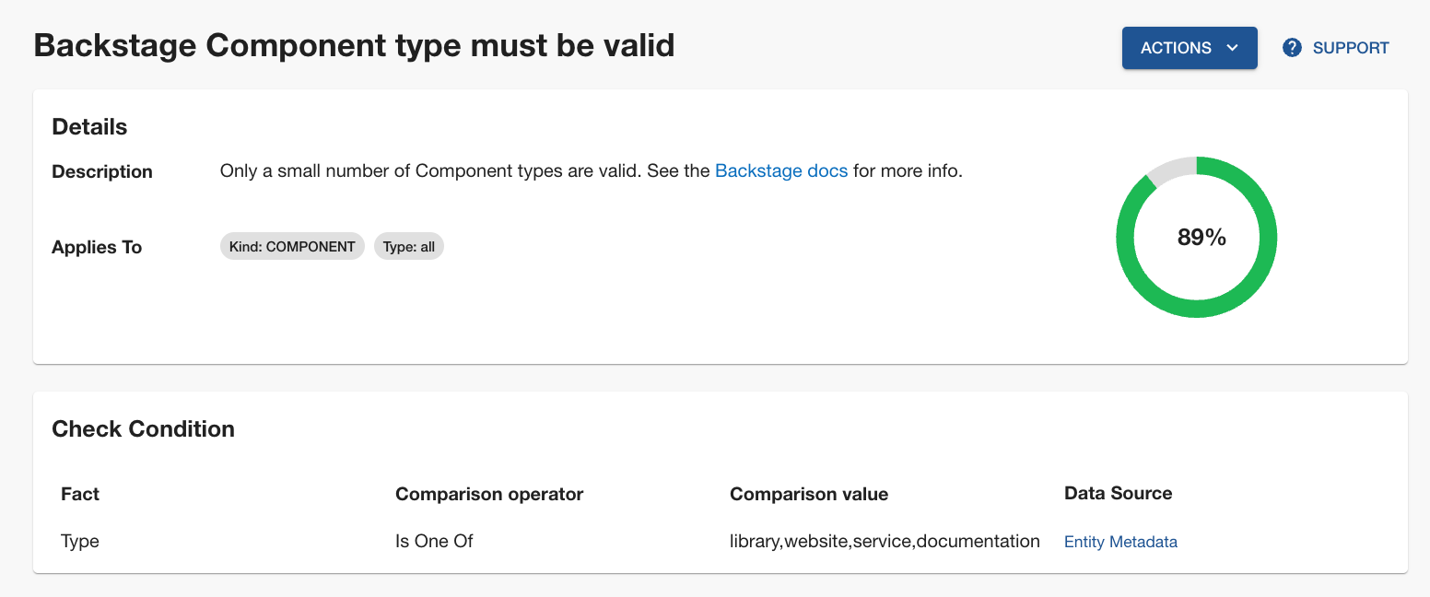1430x597 pixels.
Task: Click the Is One Of operator cell
Action: click(434, 542)
